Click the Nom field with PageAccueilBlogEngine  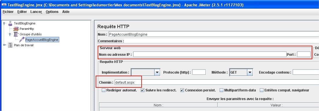coord(214,35)
